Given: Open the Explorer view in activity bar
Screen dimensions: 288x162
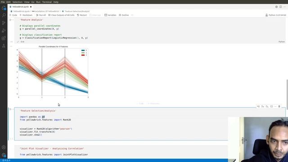Looking at the screenshot, I should (4, 8).
